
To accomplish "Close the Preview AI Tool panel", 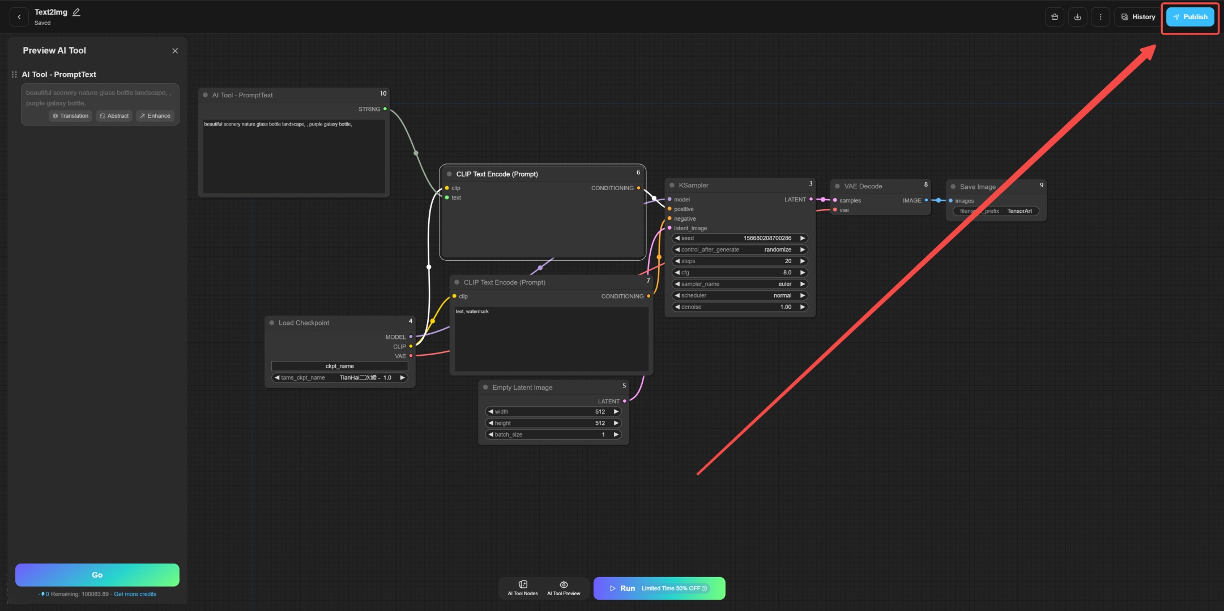I will pyautogui.click(x=175, y=51).
